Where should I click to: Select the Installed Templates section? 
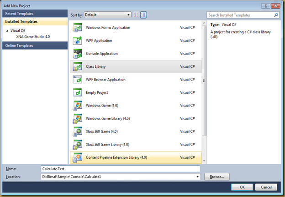tap(35, 21)
